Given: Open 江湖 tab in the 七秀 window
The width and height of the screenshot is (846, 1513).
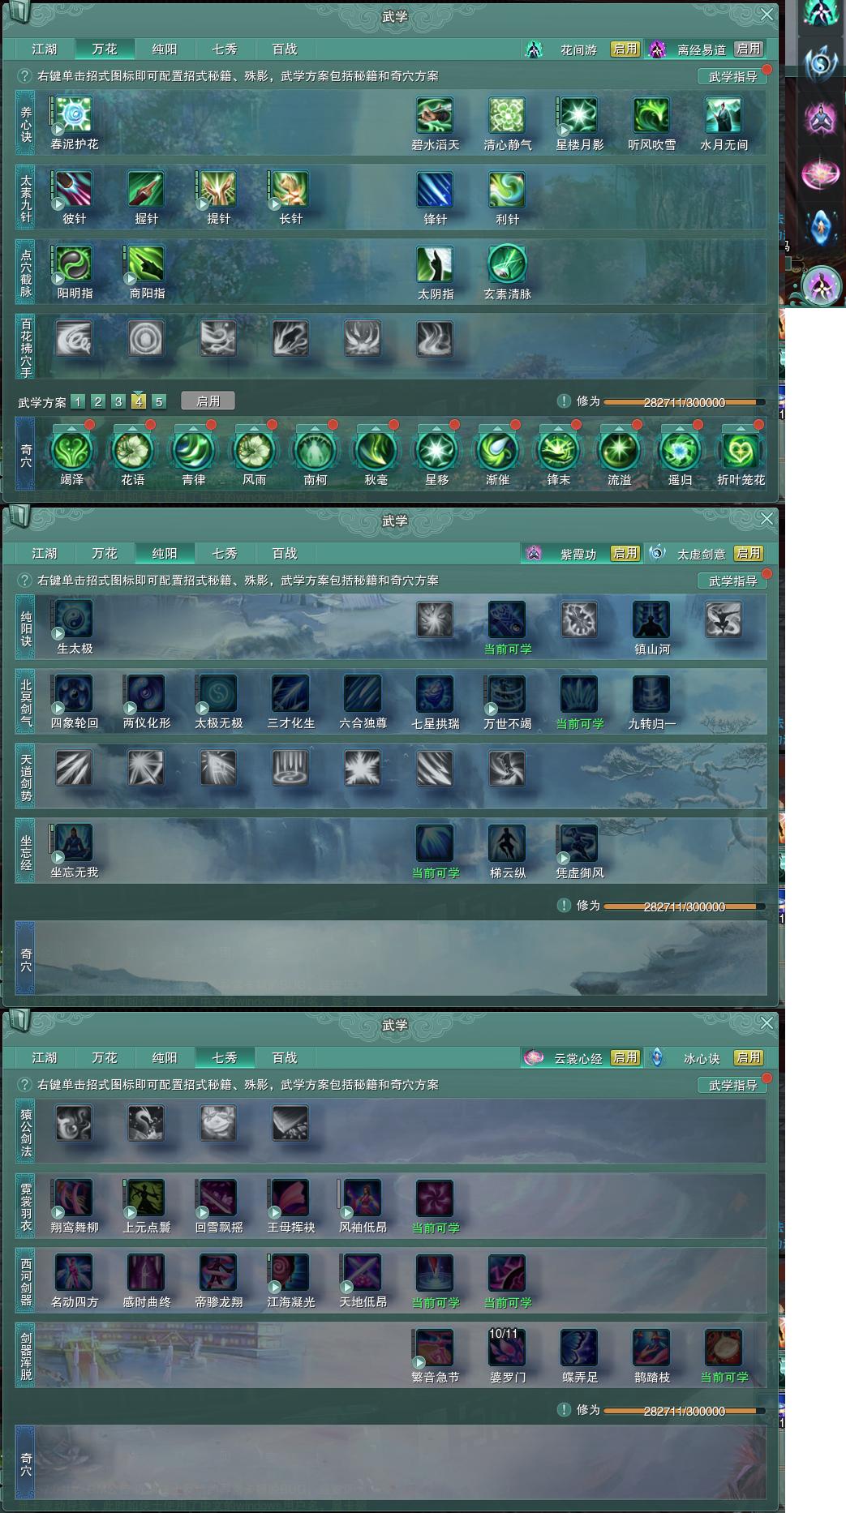Looking at the screenshot, I should point(45,1058).
